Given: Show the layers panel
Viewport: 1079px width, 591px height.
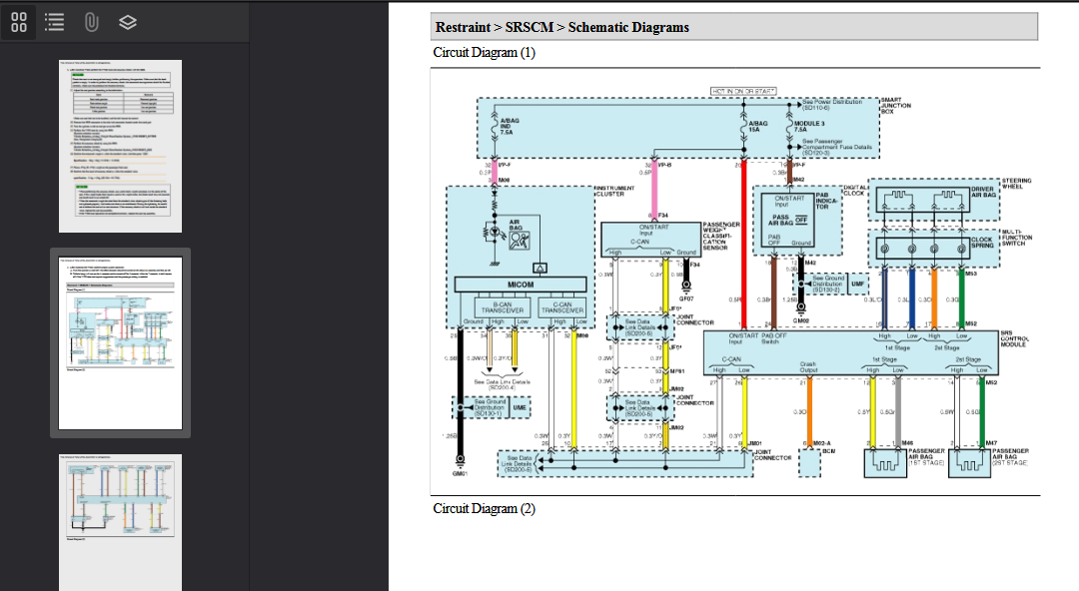Looking at the screenshot, I should 127,22.
